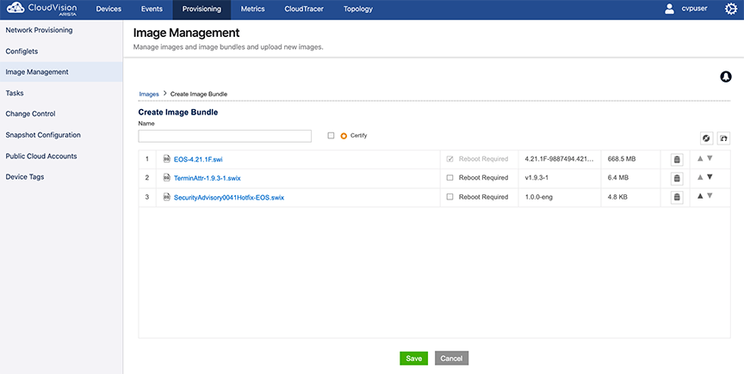Focus the bundle Name input field
The image size is (744, 374).
pyautogui.click(x=225, y=136)
